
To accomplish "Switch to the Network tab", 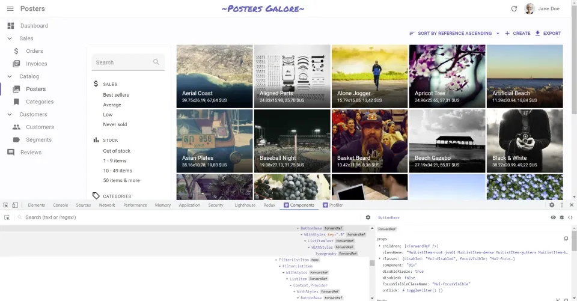I will point(107,205).
